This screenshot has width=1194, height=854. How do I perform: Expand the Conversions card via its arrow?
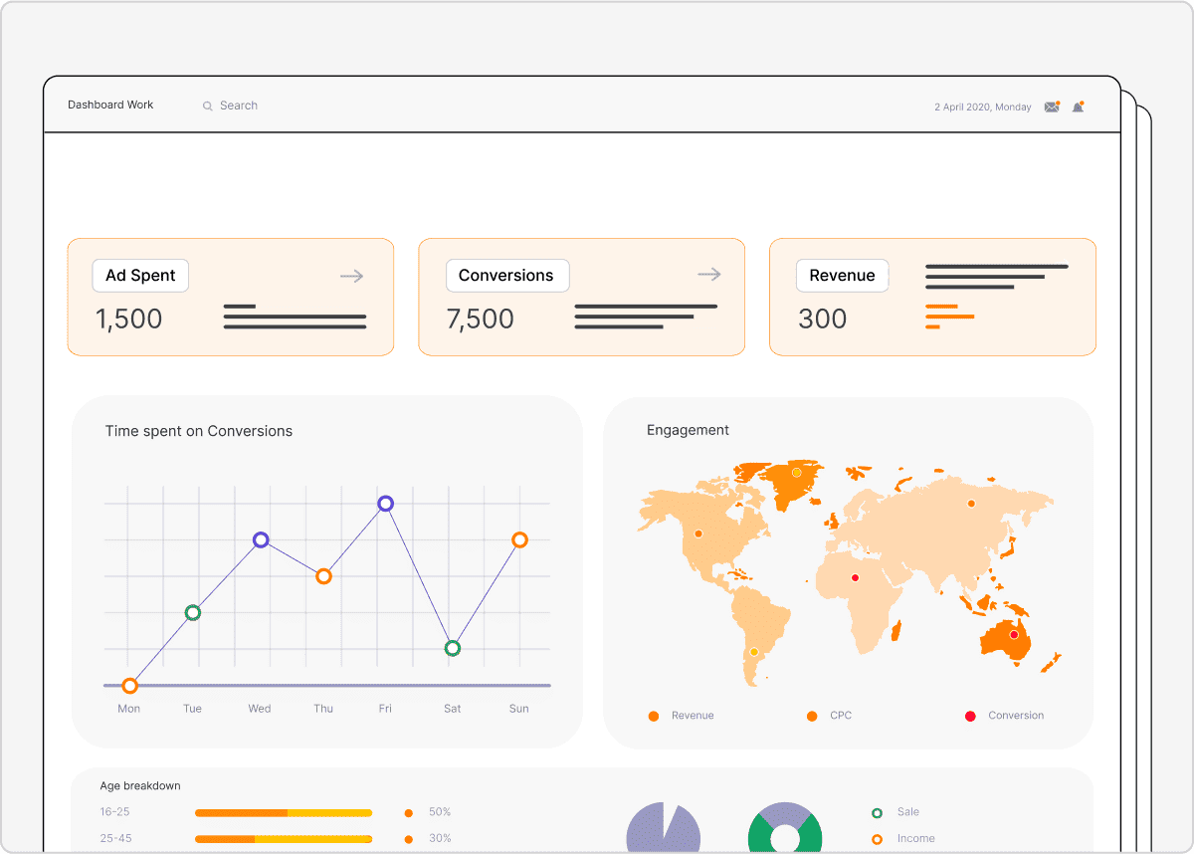click(708, 273)
